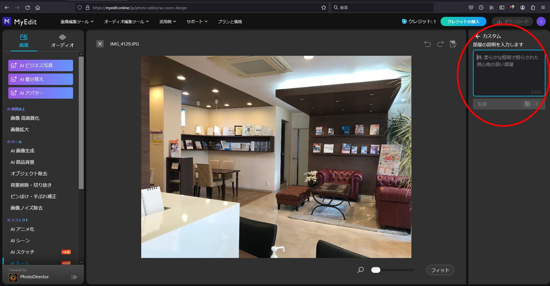
Task: Click sidebar scrollbar up arrow
Action: coord(81,54)
